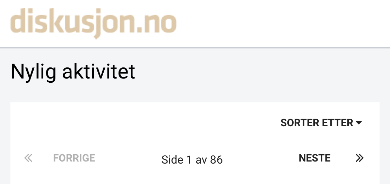Select FORRIGE in the pagination bar
Screen dimensions: 390x184
(x=74, y=158)
